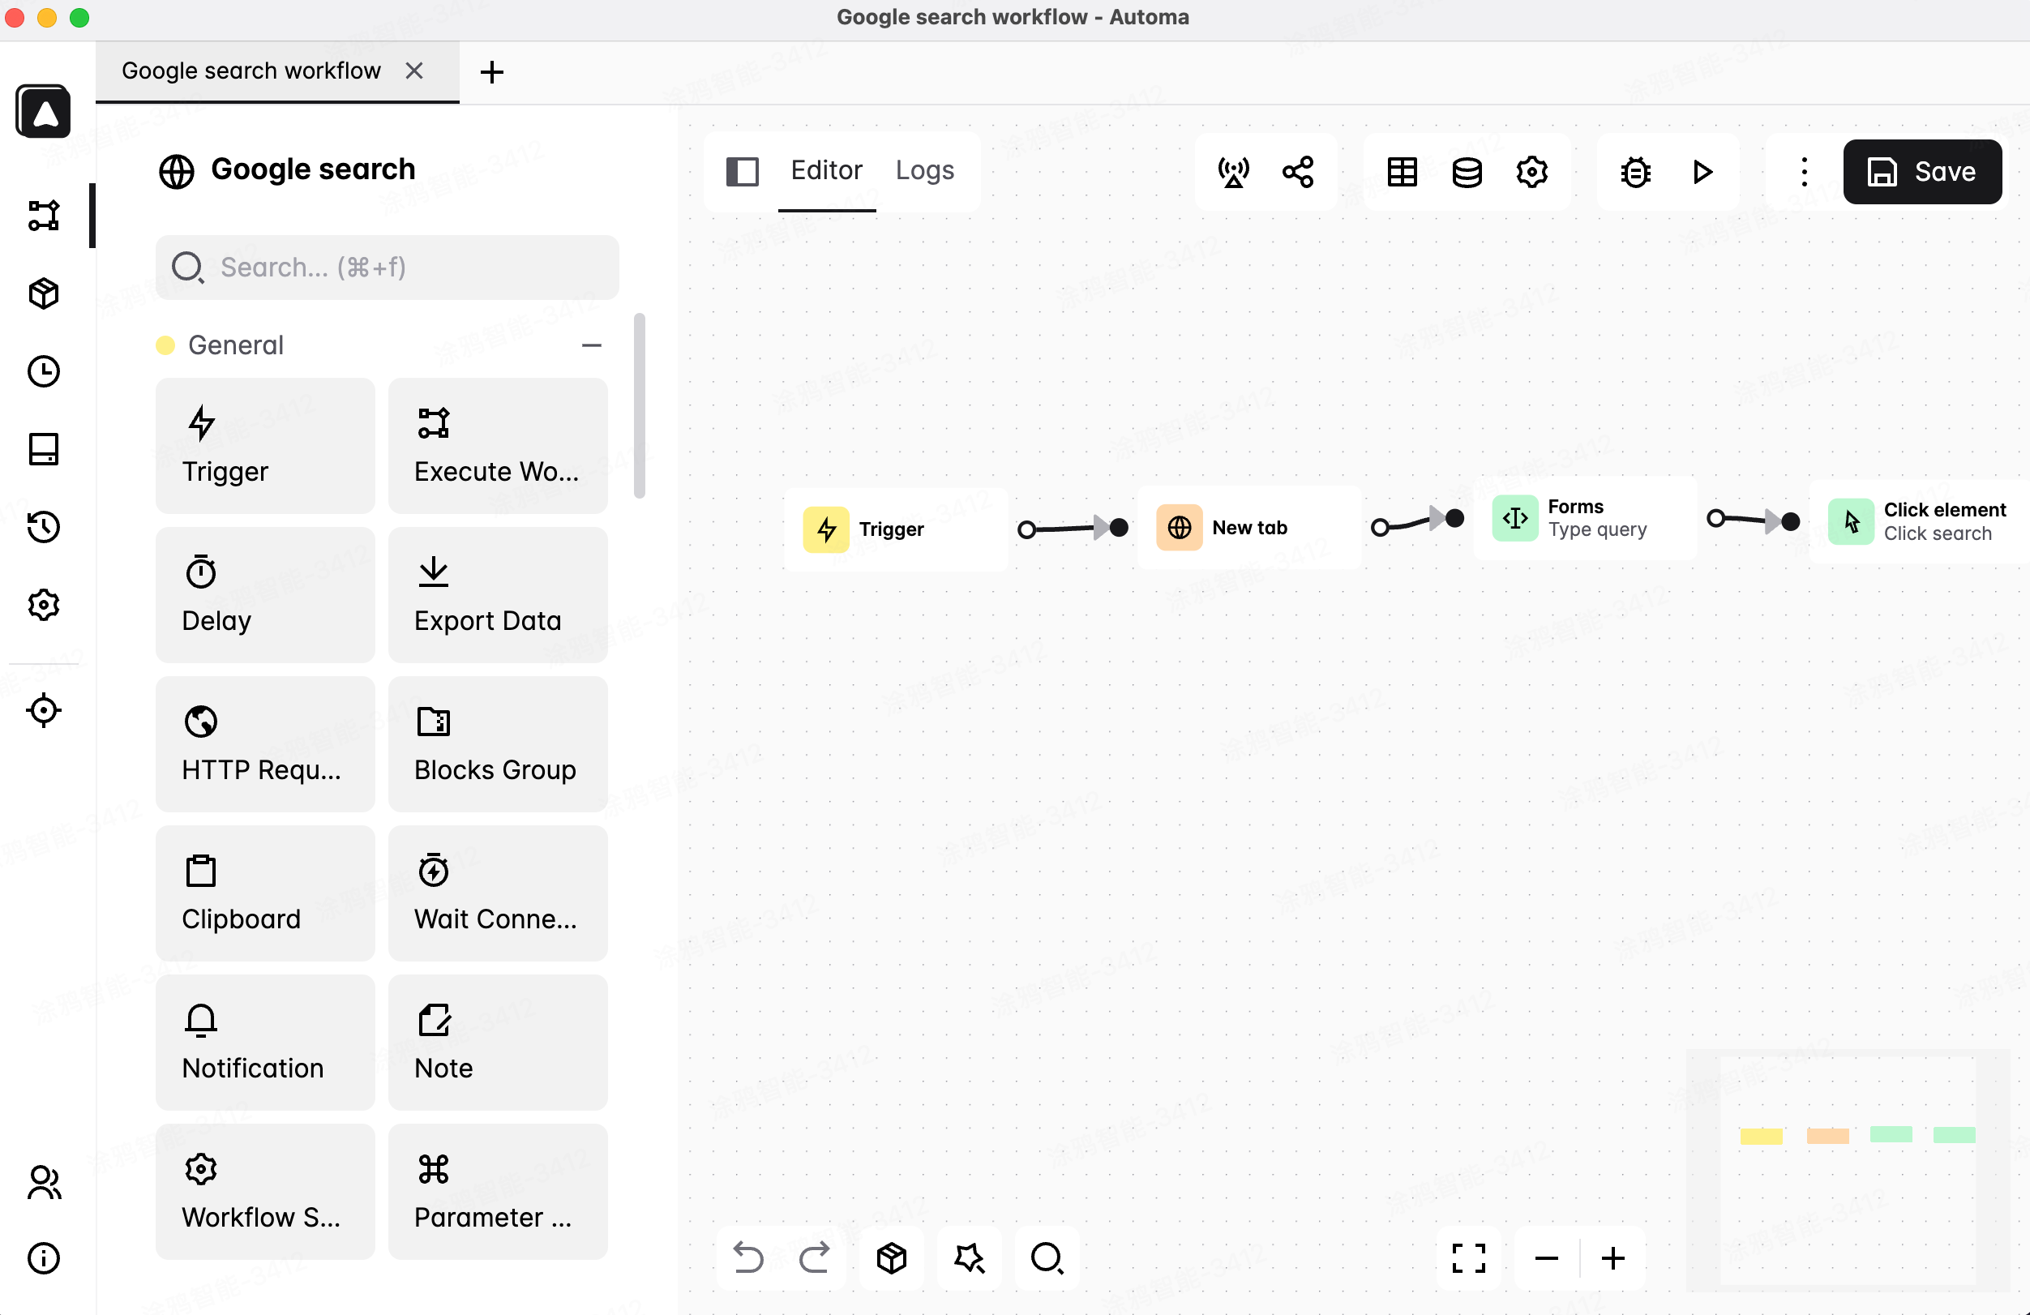Open the workflow data table

1403,171
